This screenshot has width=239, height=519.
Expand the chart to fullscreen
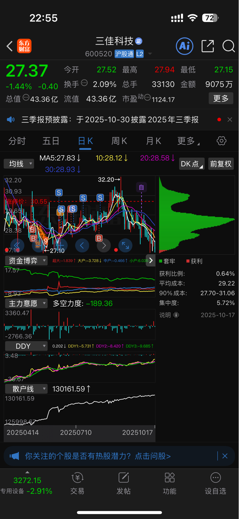point(126,246)
